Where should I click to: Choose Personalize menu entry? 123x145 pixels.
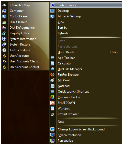tap(86, 141)
